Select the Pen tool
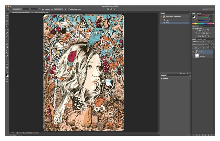Image resolution: width=220 pixels, height=141 pixels. (x=7, y=56)
